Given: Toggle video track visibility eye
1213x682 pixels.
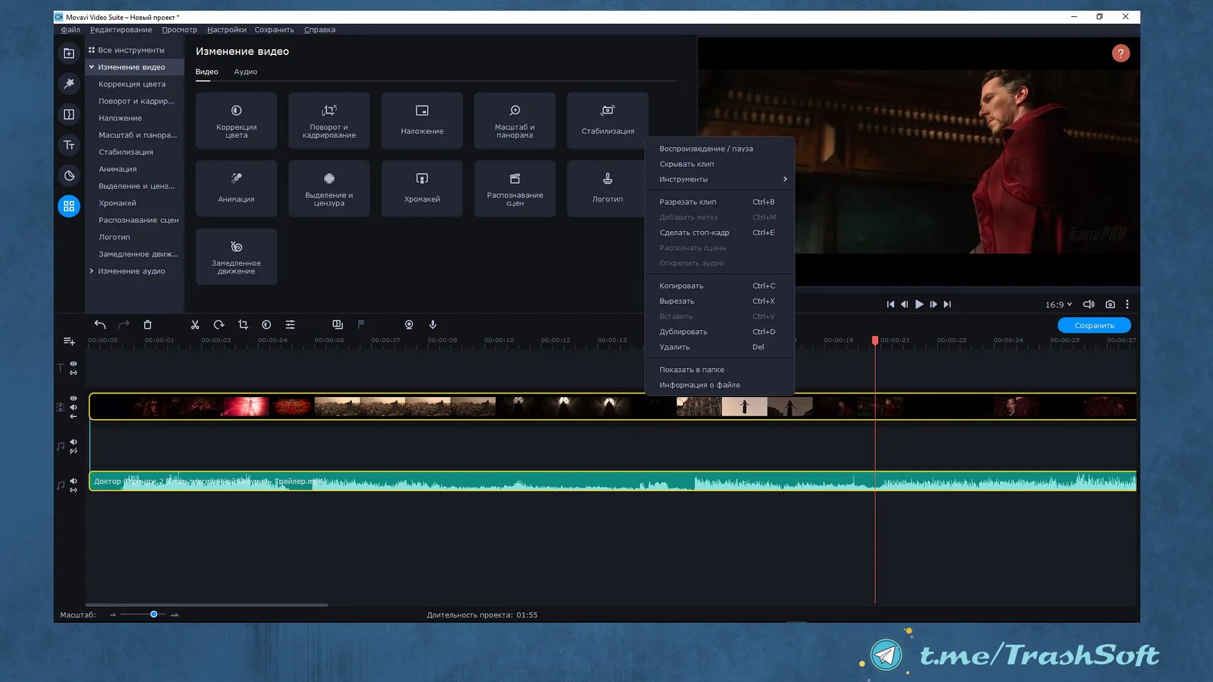Looking at the screenshot, I should (73, 398).
